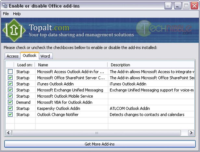Click the horizontal scrollbar thumb
The image size is (200, 152).
97,133
